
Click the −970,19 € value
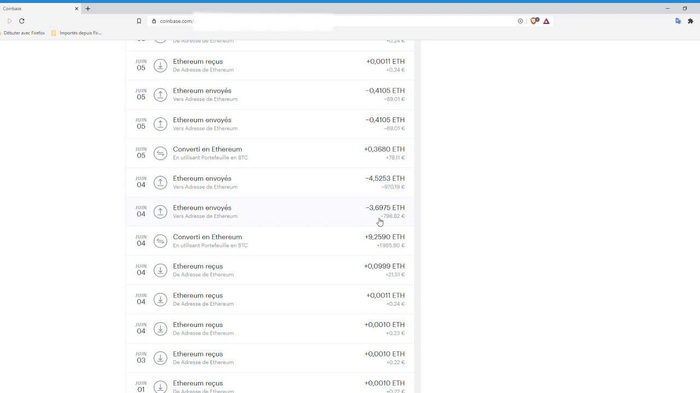pos(393,187)
